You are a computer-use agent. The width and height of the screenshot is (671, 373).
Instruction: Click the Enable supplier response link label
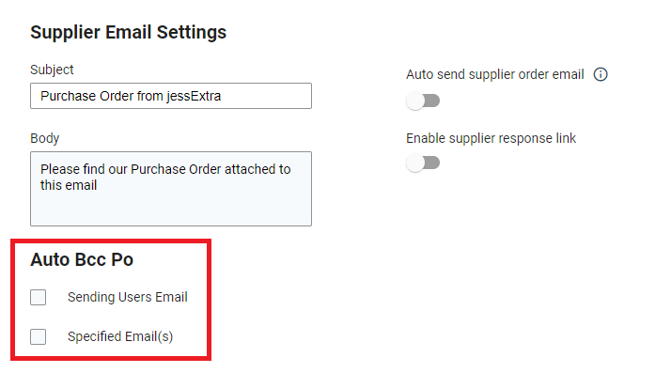491,138
